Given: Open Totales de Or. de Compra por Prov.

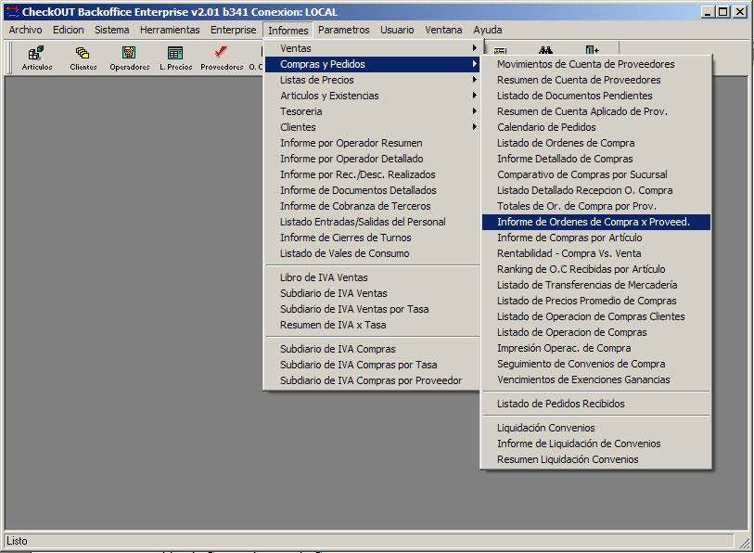Looking at the screenshot, I should [596, 206].
